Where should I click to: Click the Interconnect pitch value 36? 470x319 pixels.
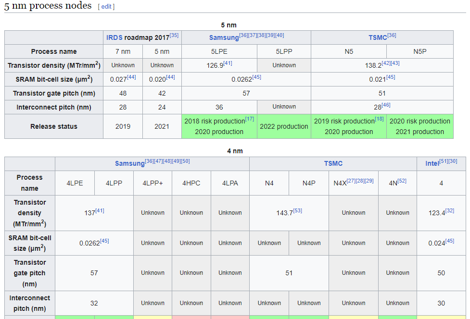pyautogui.click(x=219, y=107)
